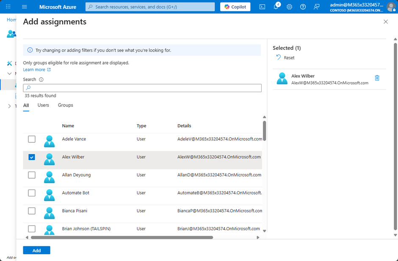Click the Allan Deyoung user avatar
The height and width of the screenshot is (261, 398).
pyautogui.click(x=49, y=177)
